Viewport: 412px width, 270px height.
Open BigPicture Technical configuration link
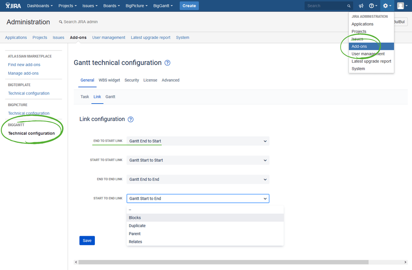pyautogui.click(x=28, y=114)
